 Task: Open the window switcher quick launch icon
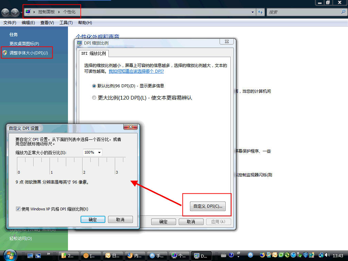(38, 256)
